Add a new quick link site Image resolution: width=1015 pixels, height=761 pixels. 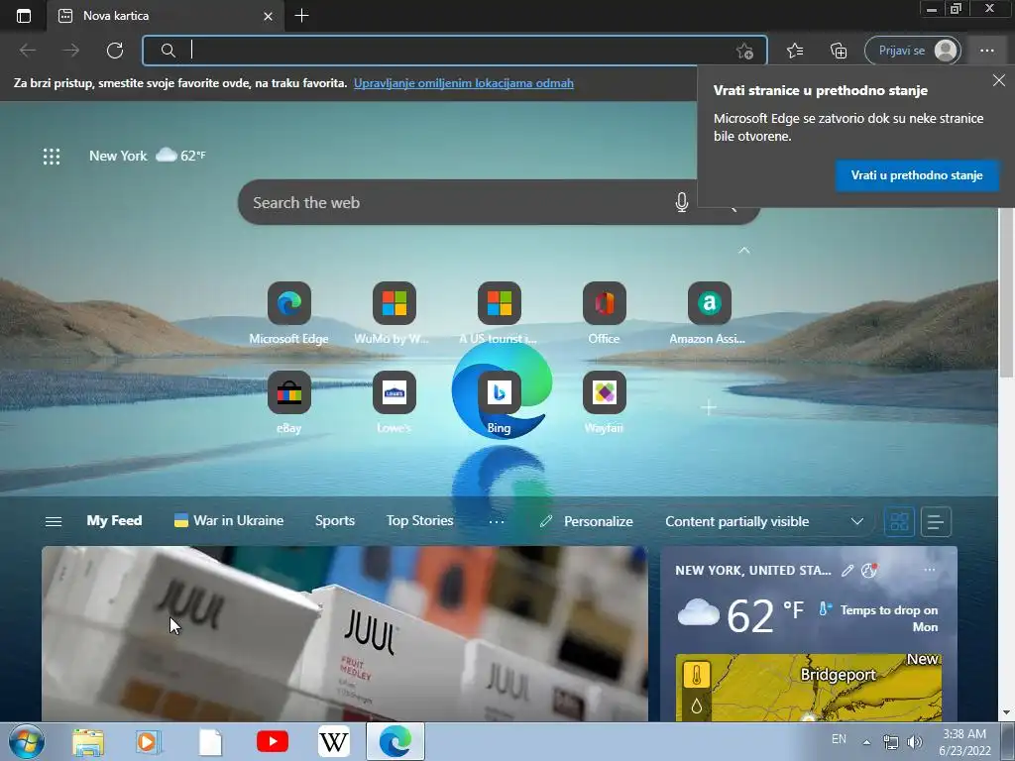pyautogui.click(x=709, y=407)
